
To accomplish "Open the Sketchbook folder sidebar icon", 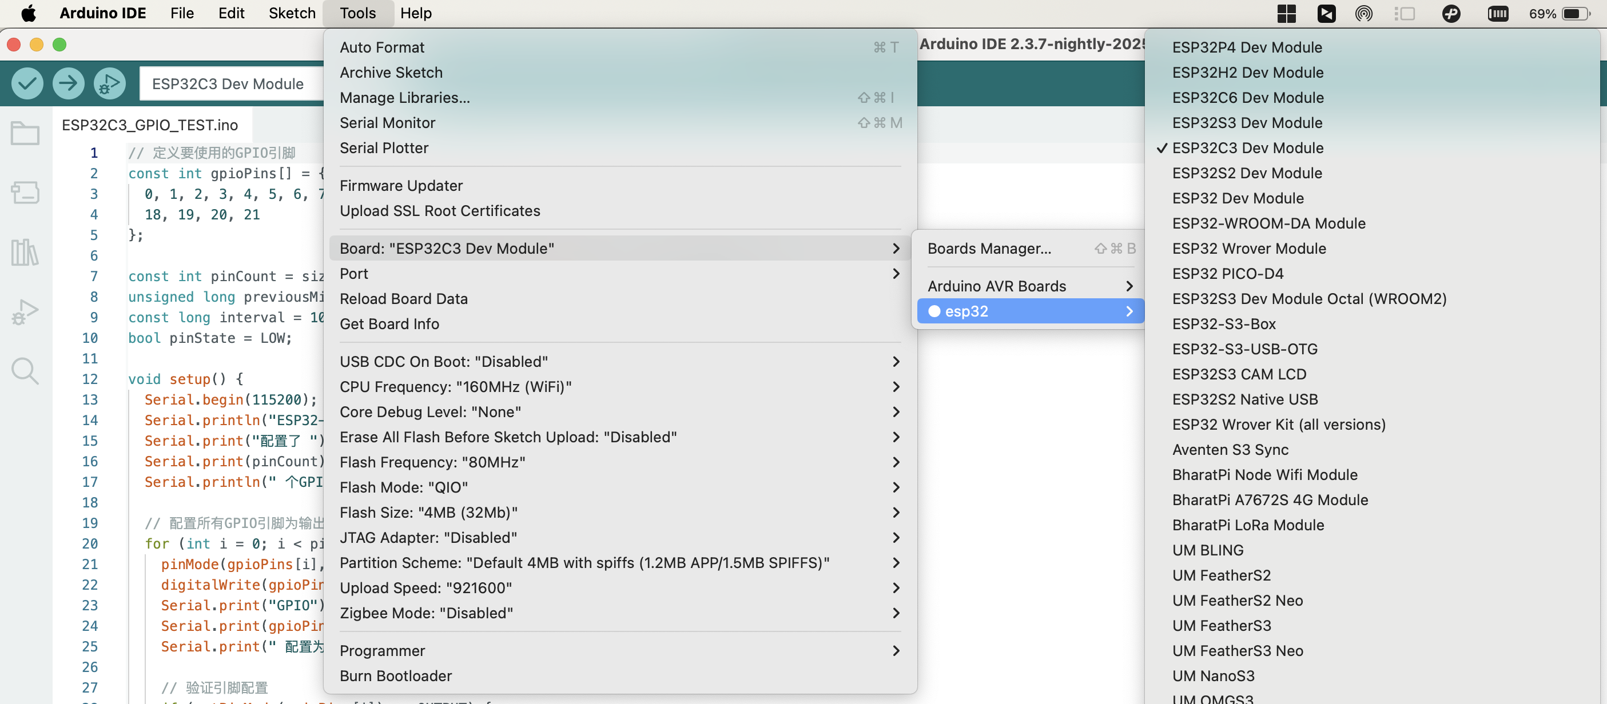I will (x=25, y=133).
